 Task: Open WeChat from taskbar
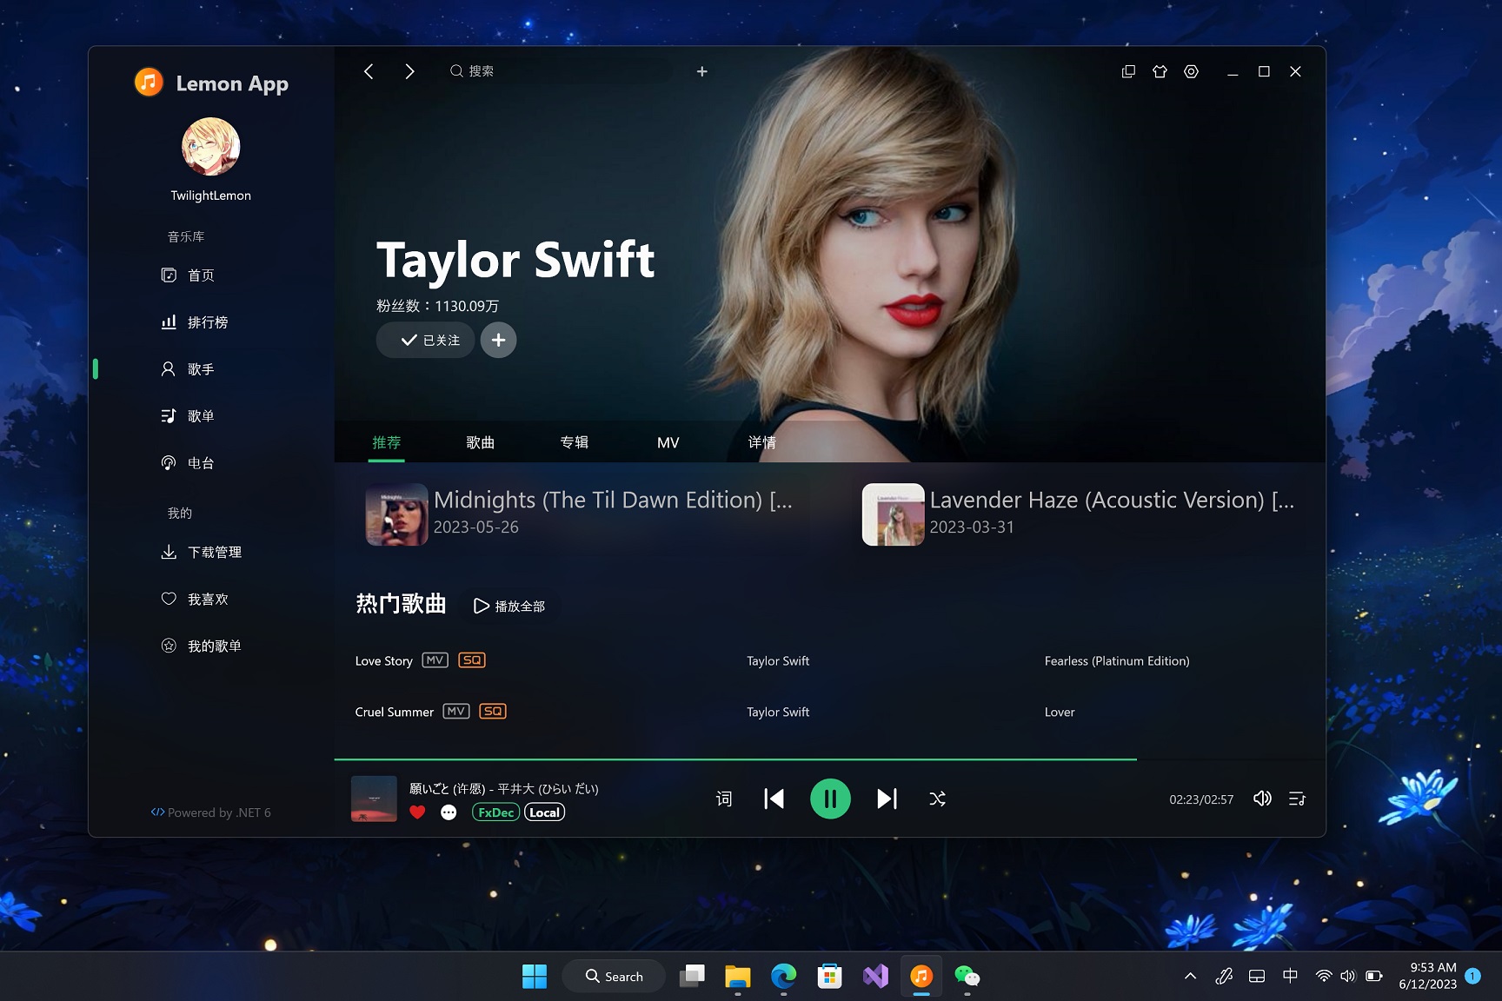(967, 977)
